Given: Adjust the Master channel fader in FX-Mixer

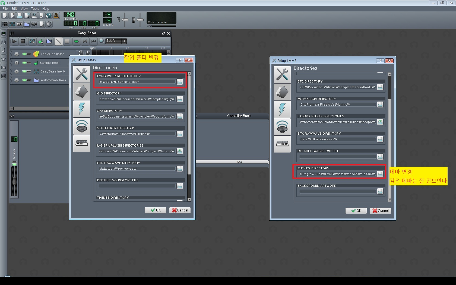Looking at the screenshot, I should pos(14,181).
